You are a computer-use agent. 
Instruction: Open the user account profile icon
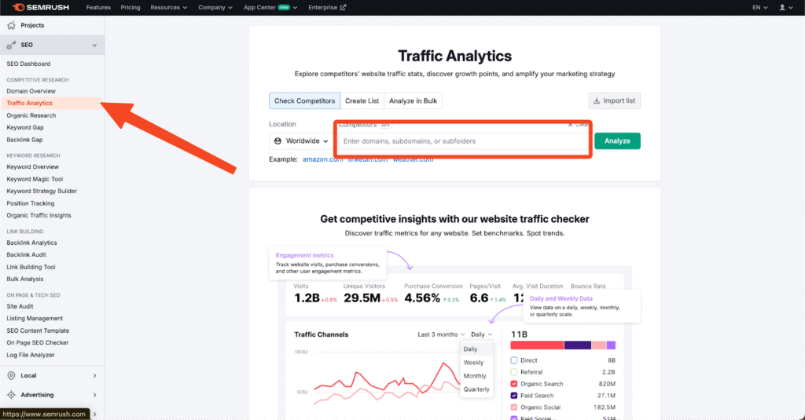783,7
